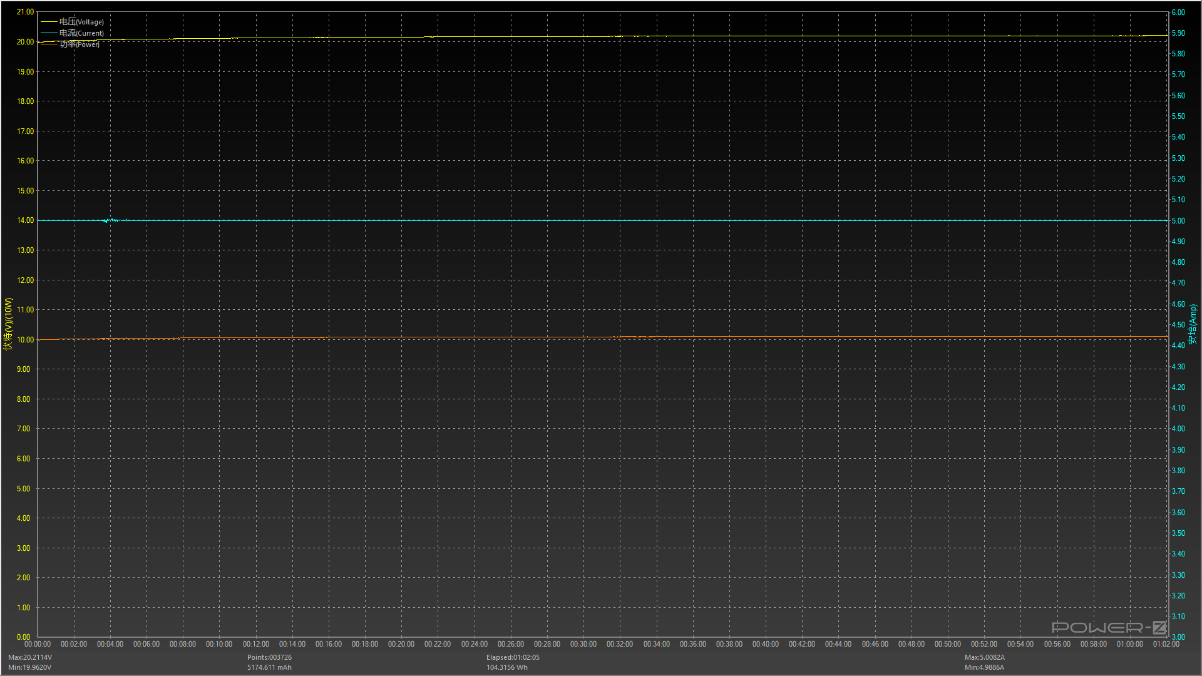Click the 104.3156 Wh energy readout
Screen dimensions: 1202x676
[x=507, y=667]
